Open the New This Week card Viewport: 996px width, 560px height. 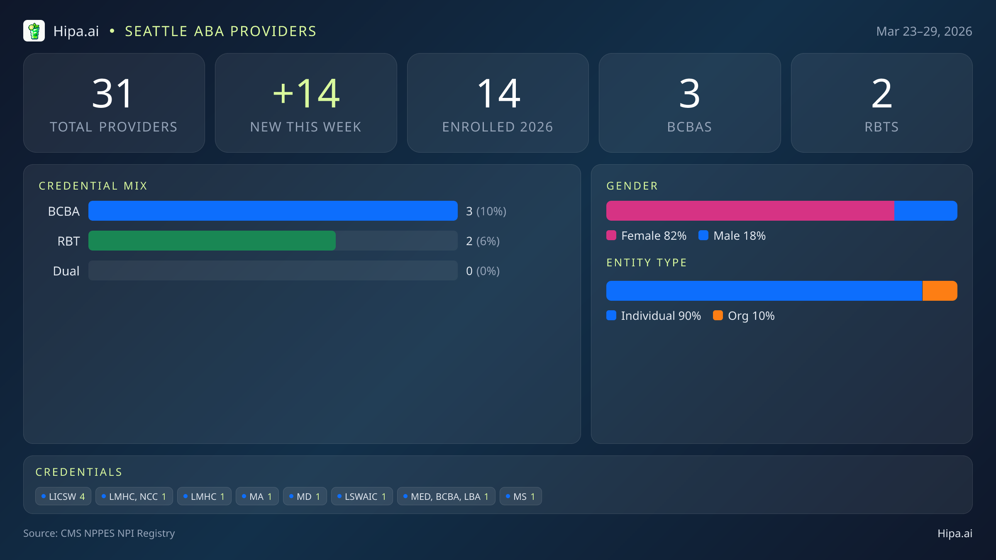[x=306, y=103]
